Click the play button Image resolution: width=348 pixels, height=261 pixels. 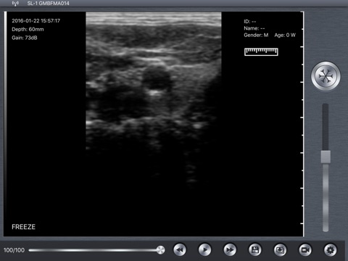(204, 249)
